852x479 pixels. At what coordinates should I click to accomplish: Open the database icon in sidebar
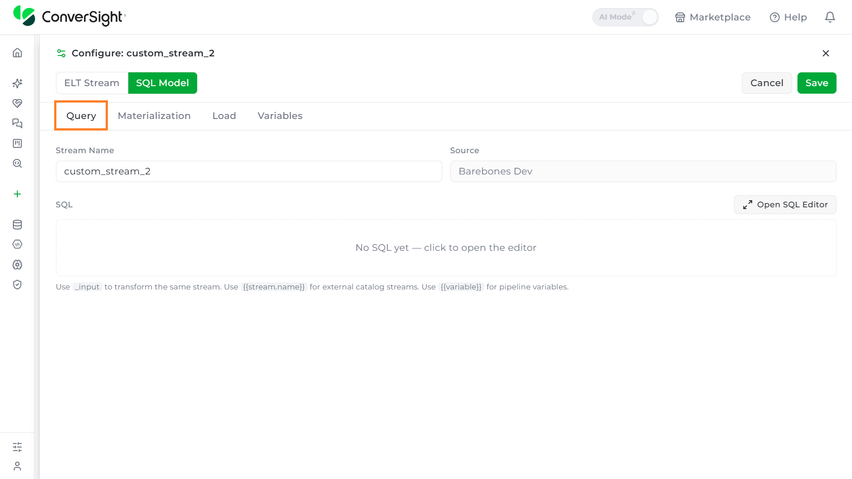coord(17,225)
